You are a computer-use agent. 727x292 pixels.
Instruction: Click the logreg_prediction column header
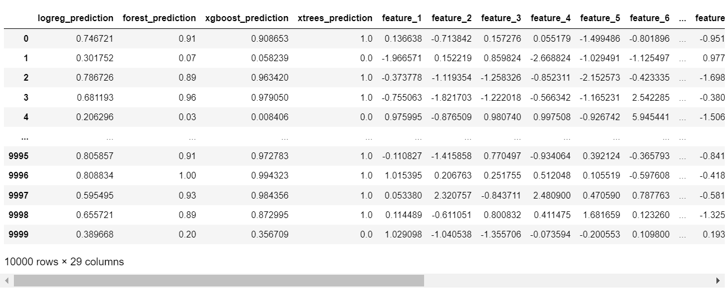[76, 18]
